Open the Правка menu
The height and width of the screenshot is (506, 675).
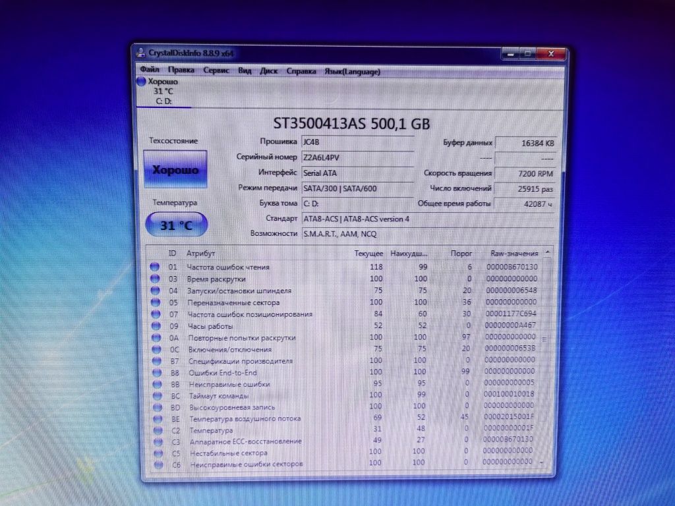click(181, 70)
